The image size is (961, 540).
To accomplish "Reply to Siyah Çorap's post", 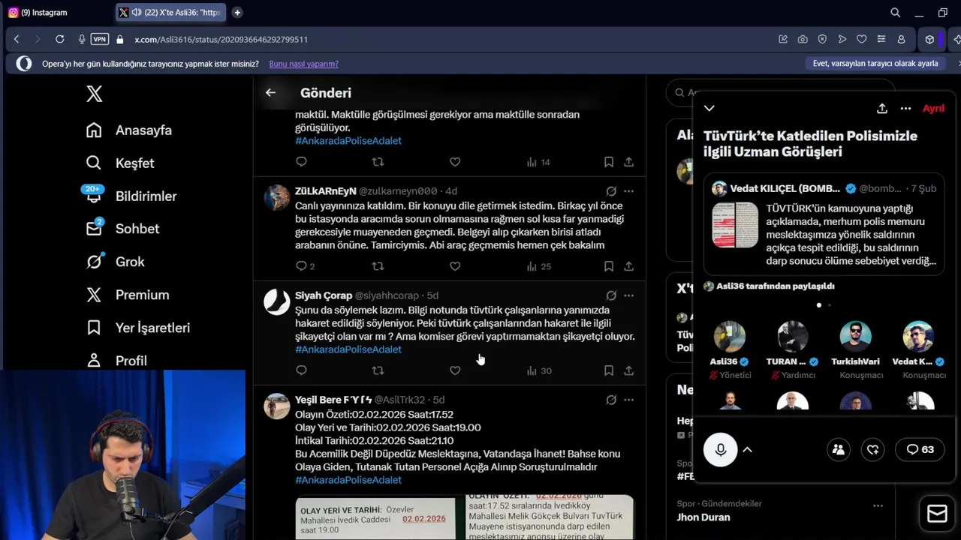I will click(301, 370).
